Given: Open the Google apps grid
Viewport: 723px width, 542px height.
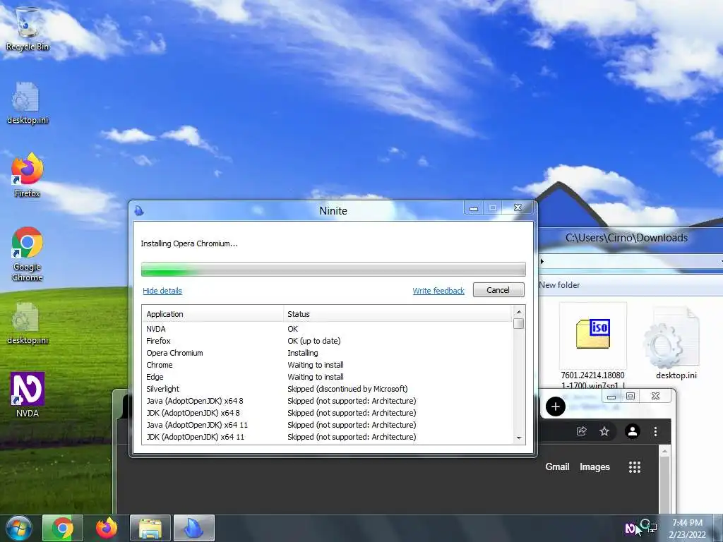Looking at the screenshot, I should coord(635,467).
